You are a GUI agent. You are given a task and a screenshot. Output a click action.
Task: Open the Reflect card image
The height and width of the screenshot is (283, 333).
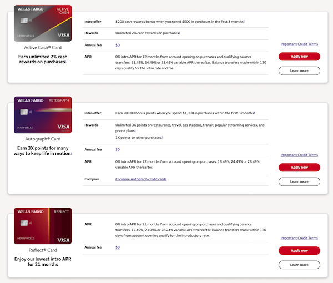(x=43, y=226)
